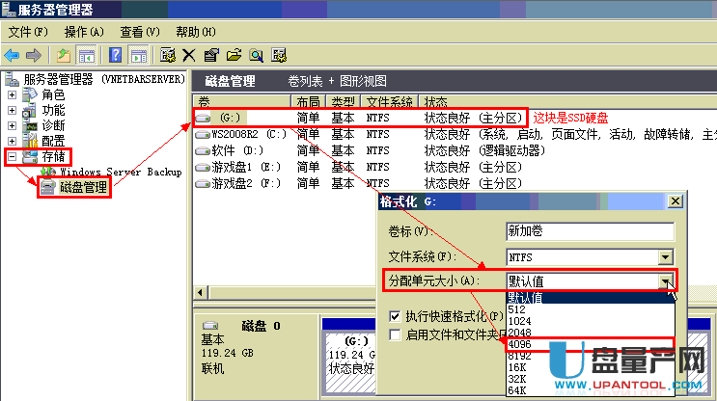The image size is (717, 401).
Task: Click the volume list left scroll arrow
Action: point(201,292)
